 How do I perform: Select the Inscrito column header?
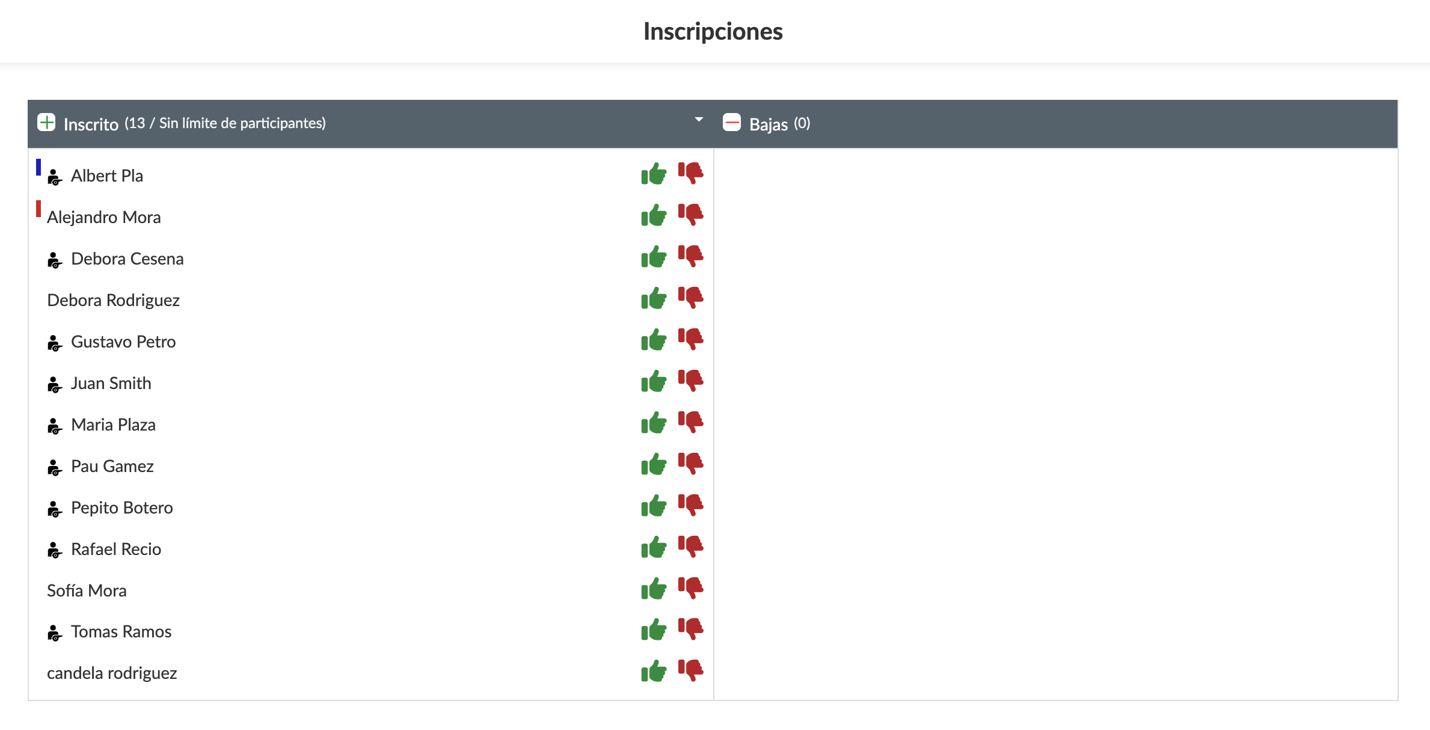[x=91, y=124]
